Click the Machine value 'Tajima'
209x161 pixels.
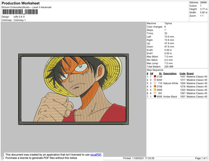(x=168, y=23)
